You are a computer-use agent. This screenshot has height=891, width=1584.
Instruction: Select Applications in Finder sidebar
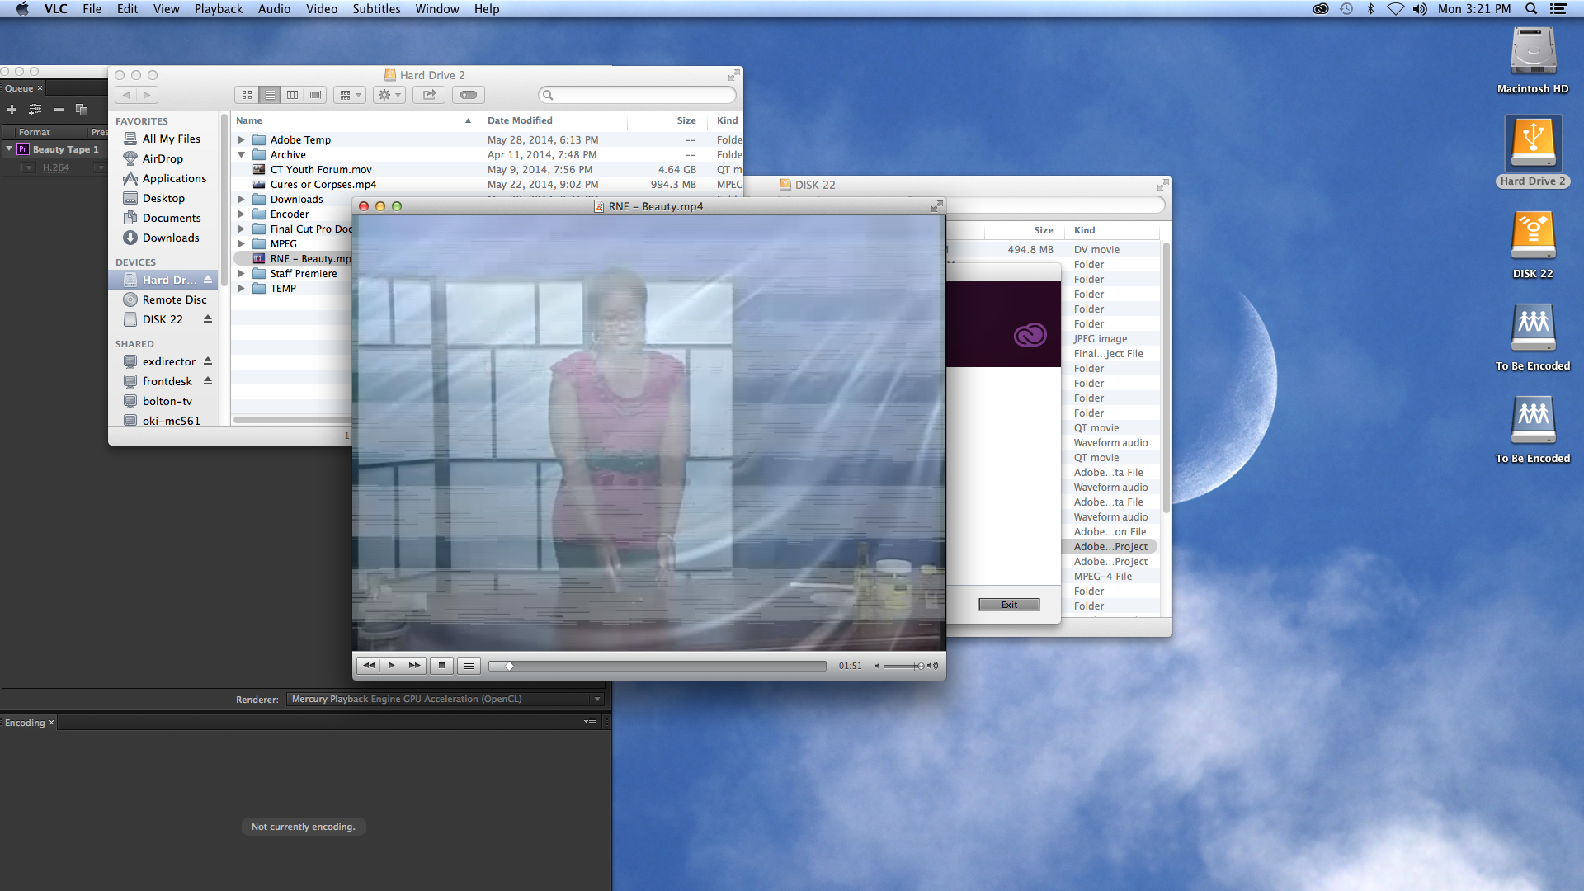174,178
